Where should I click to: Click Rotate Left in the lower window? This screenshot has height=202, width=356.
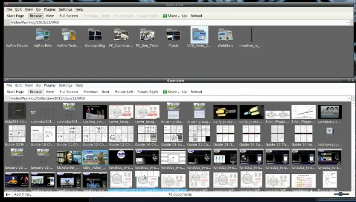124,92
